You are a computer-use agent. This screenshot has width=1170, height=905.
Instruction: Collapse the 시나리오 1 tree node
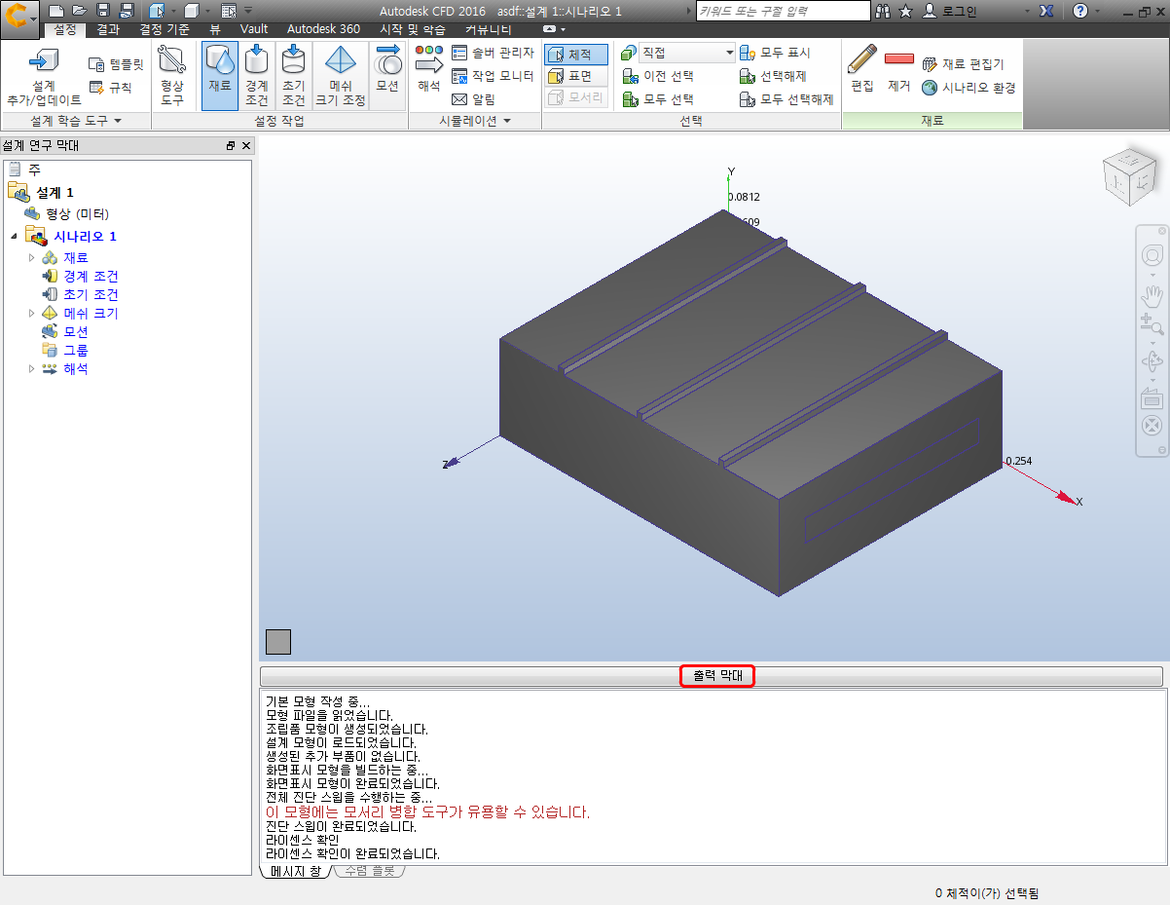(x=14, y=236)
